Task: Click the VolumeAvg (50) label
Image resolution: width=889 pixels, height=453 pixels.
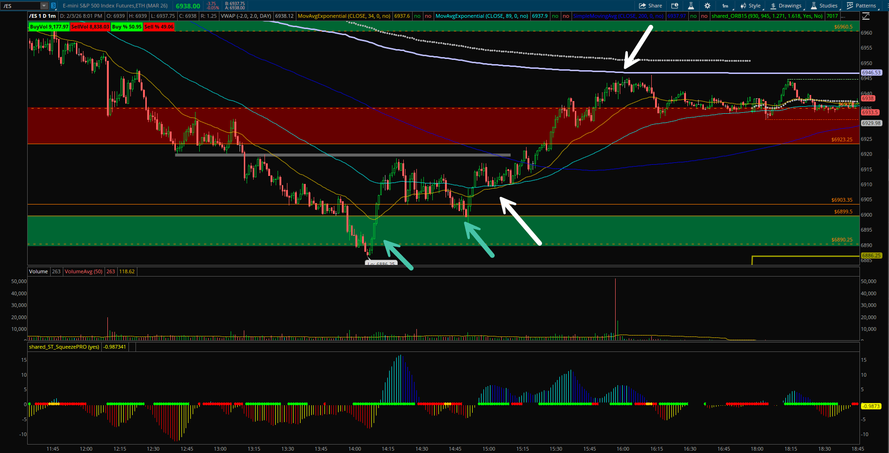Action: tap(83, 271)
